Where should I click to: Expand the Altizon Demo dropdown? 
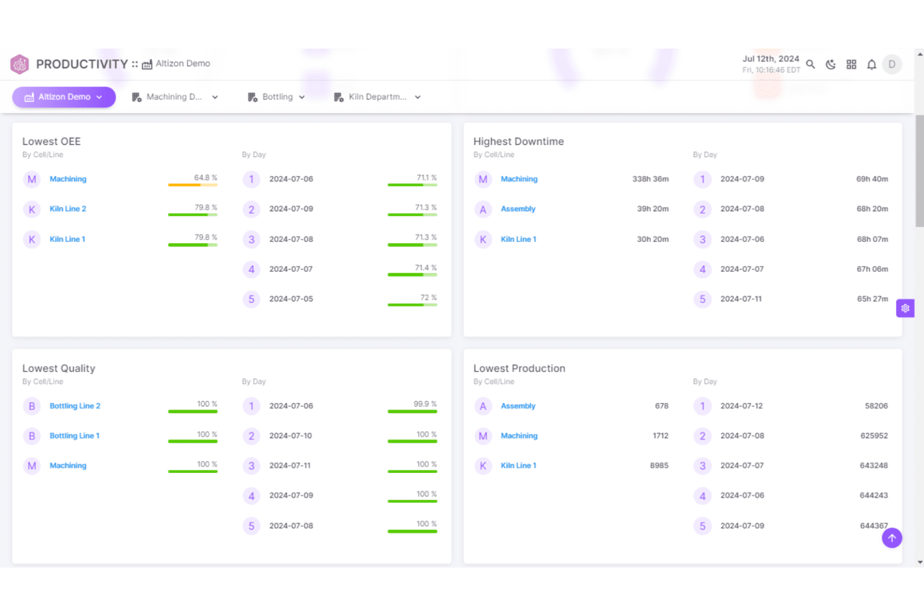64,97
